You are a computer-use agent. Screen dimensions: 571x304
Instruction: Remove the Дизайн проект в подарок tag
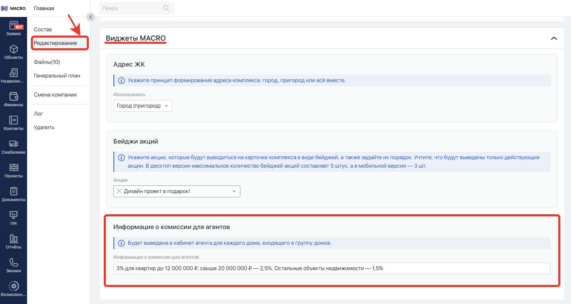[119, 191]
